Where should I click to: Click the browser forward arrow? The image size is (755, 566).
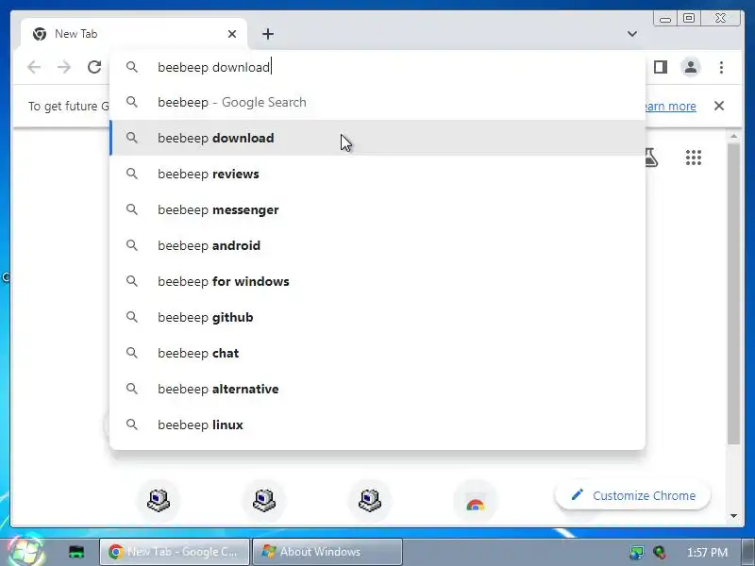point(64,67)
